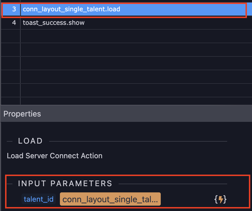Click the LOAD section heading

(30, 141)
